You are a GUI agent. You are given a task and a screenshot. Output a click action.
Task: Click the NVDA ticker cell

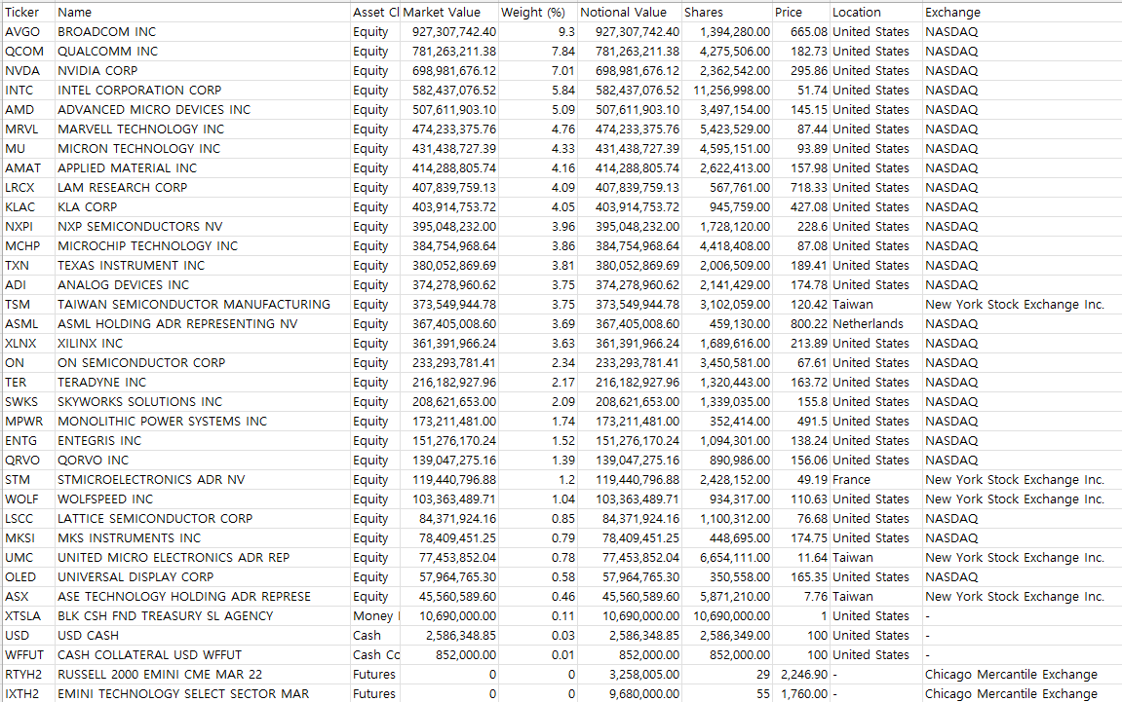click(28, 71)
